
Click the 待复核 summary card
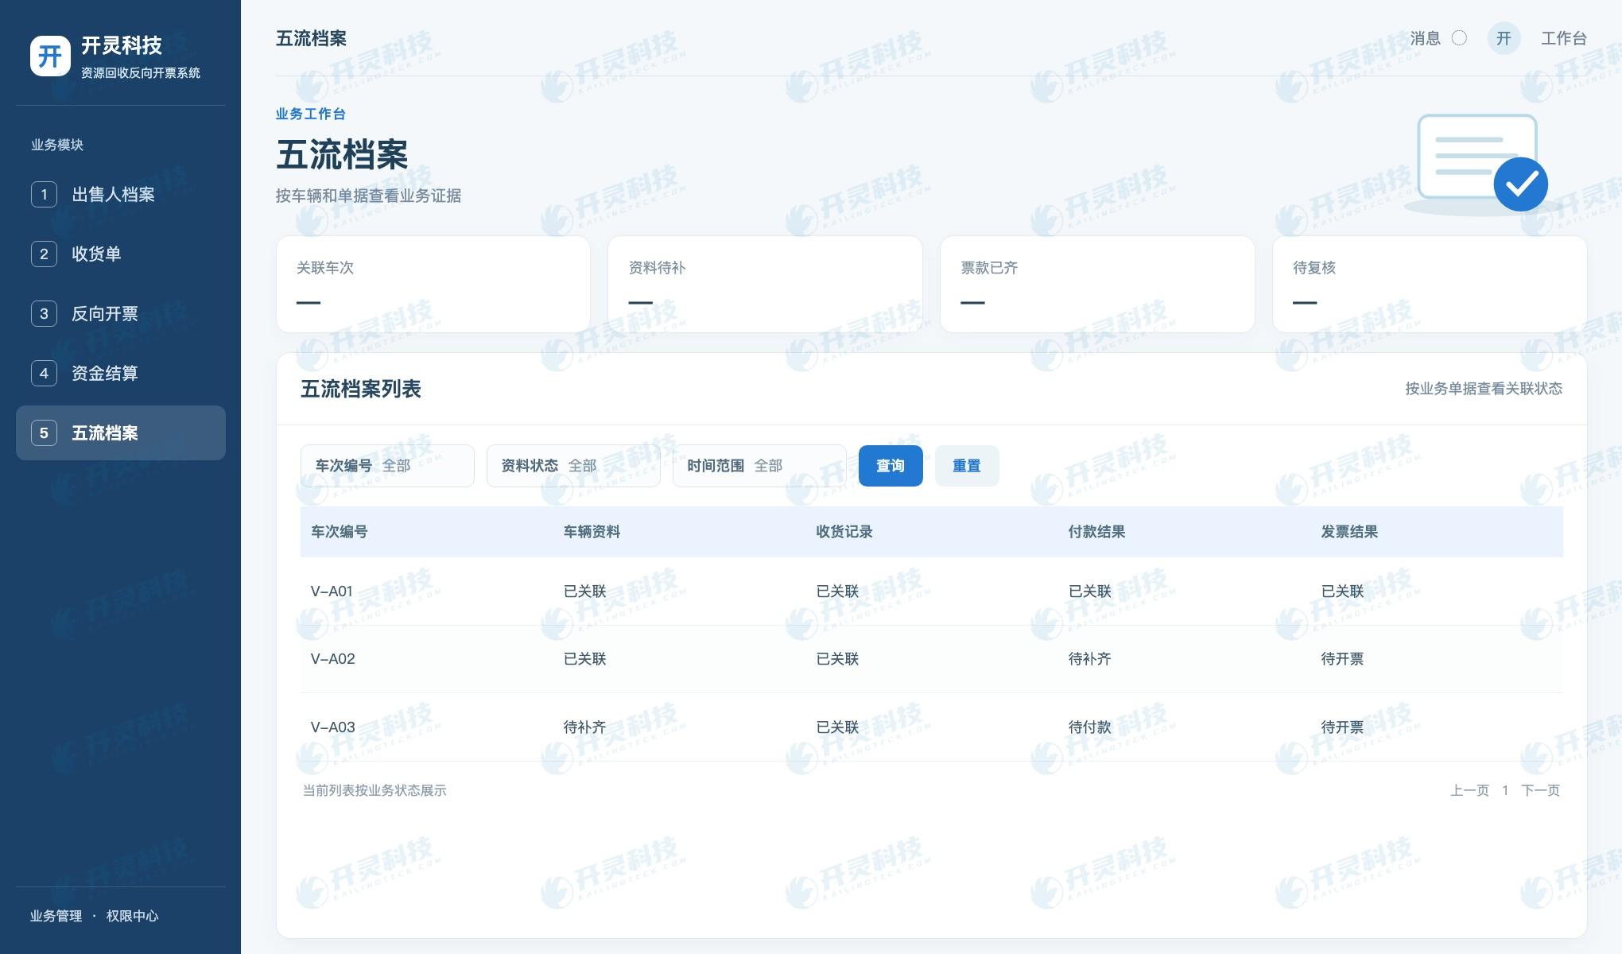tap(1430, 284)
